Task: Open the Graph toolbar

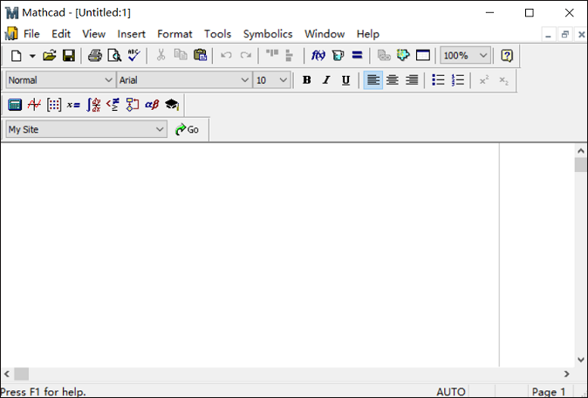Action: click(x=34, y=105)
